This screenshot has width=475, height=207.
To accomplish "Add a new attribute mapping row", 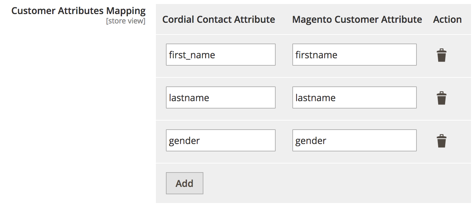I will pyautogui.click(x=185, y=183).
